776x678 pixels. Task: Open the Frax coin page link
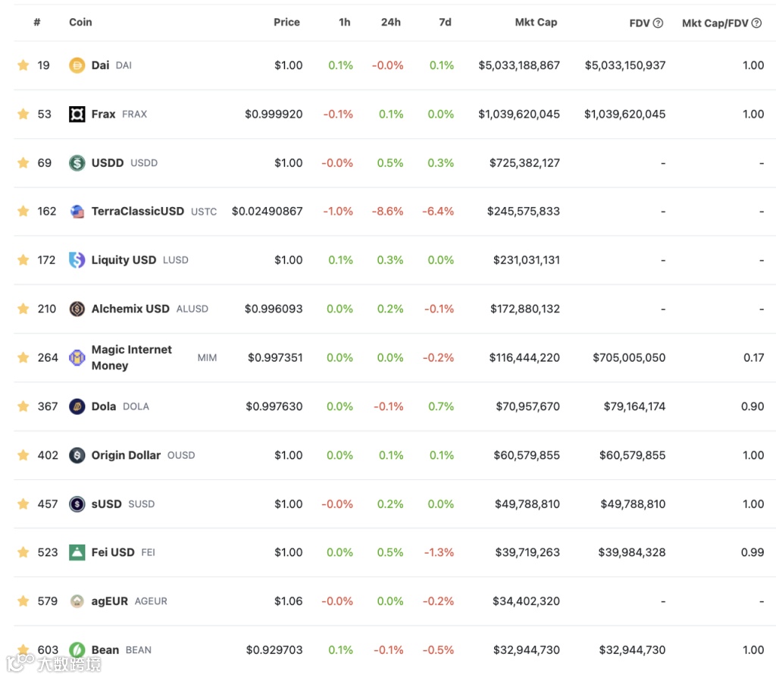pos(103,115)
